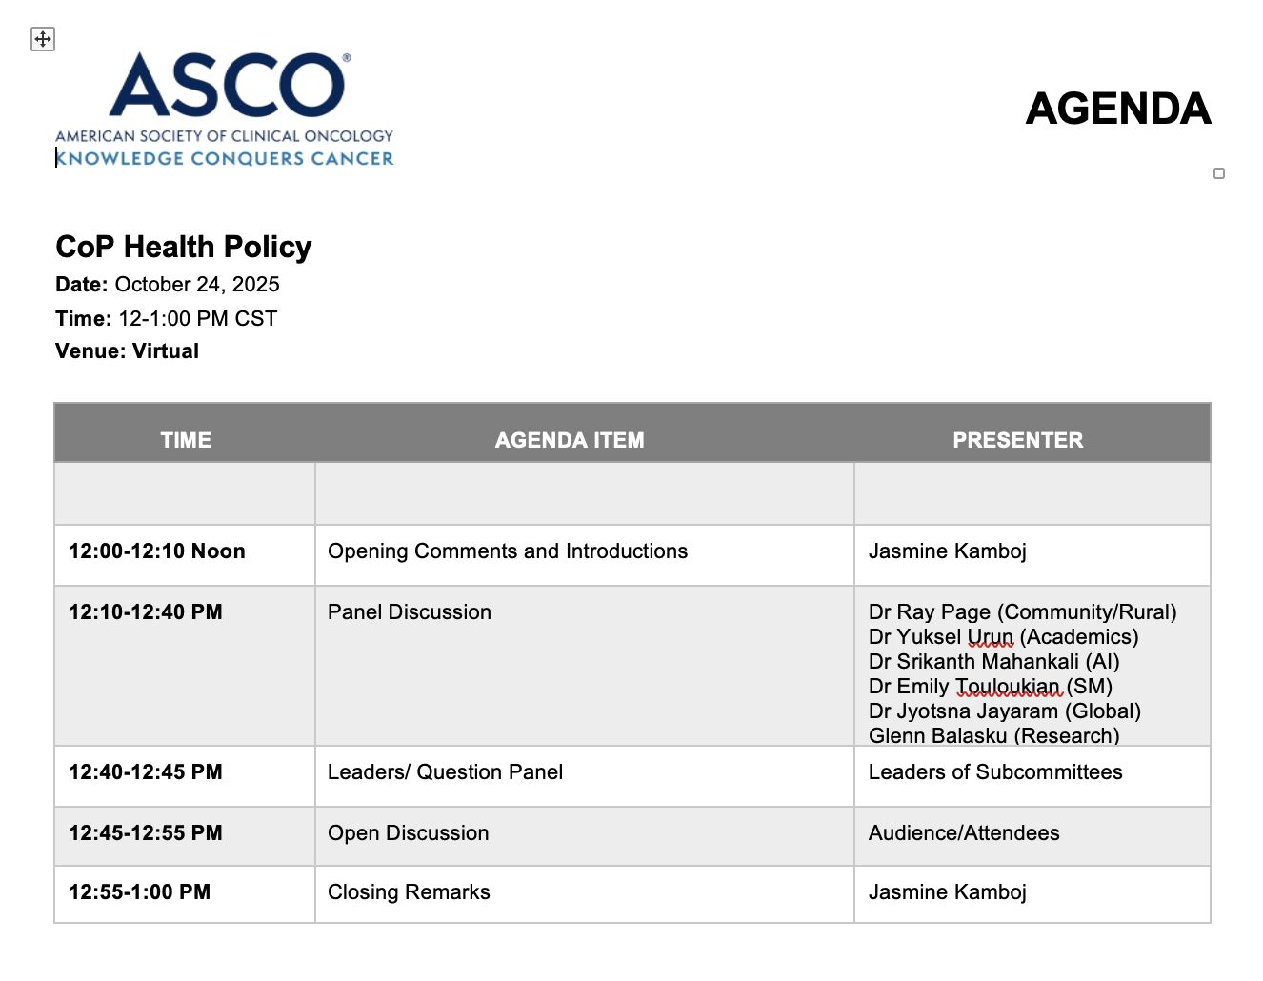The image size is (1263, 981).
Task: Click the Leaders/ Question Panel cell
Action: pyautogui.click(x=445, y=772)
